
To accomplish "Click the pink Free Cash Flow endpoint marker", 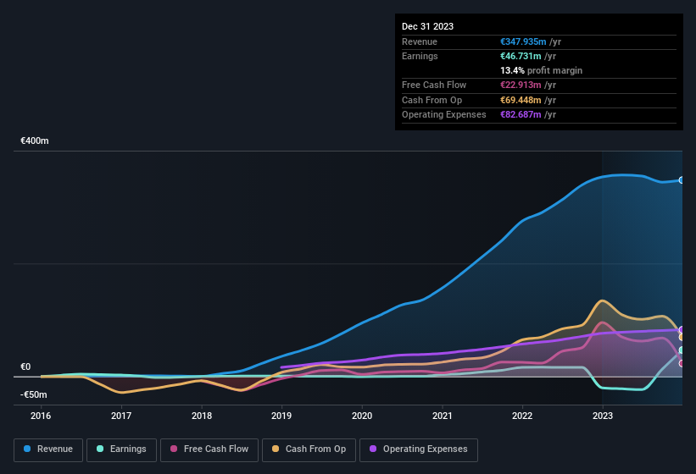I will [682, 364].
